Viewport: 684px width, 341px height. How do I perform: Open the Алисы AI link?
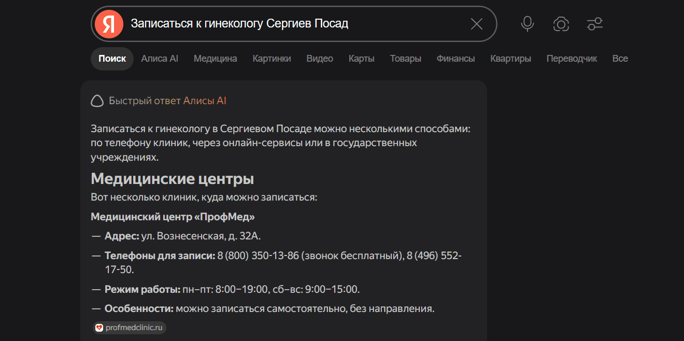(x=205, y=101)
